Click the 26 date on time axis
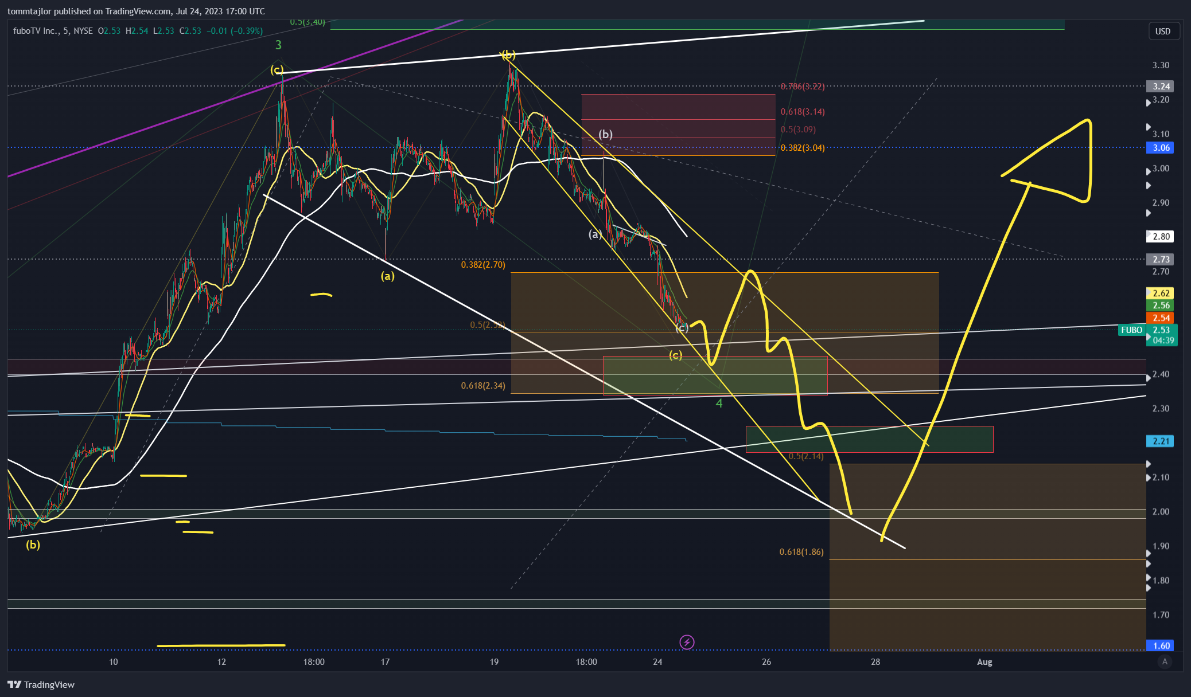 (766, 662)
